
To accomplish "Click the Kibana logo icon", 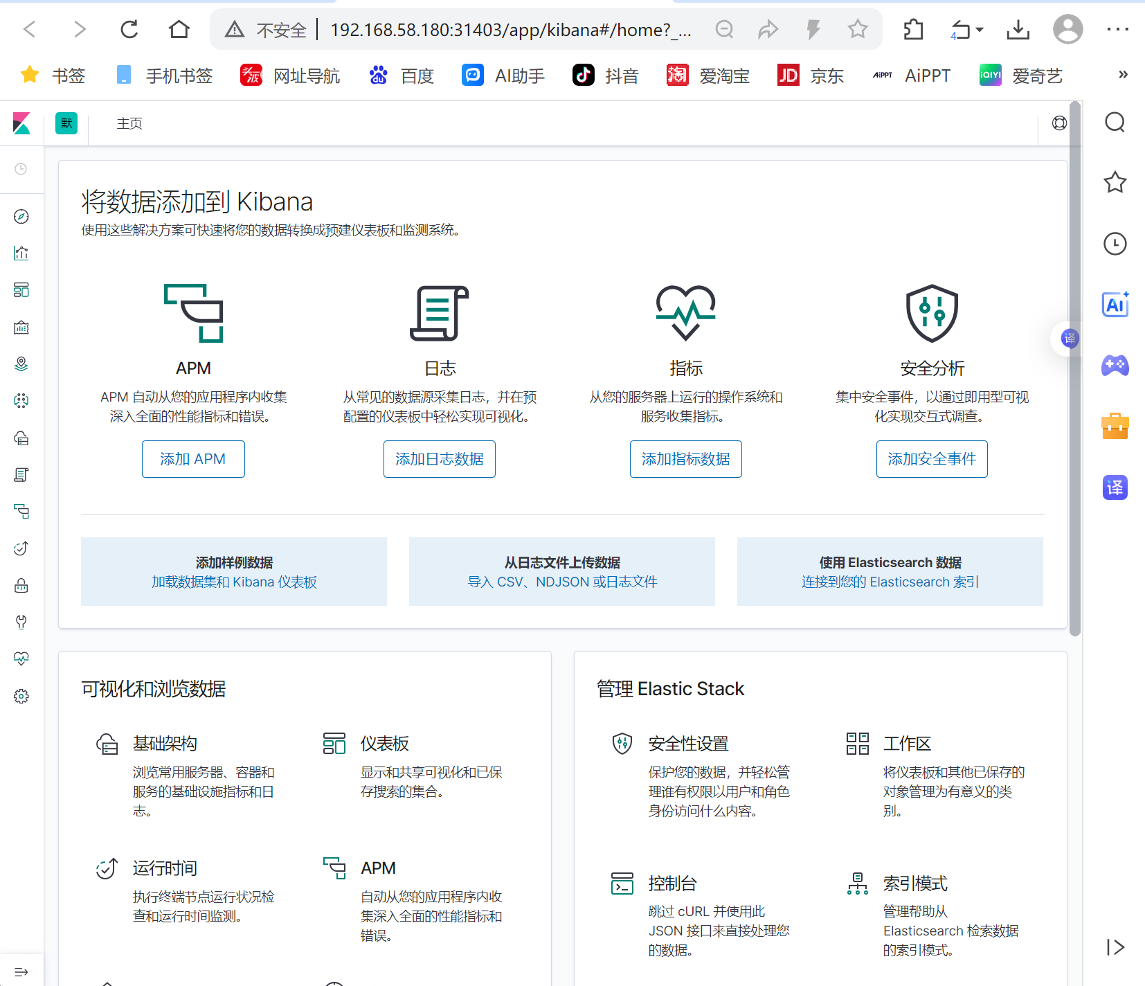I will 21,123.
